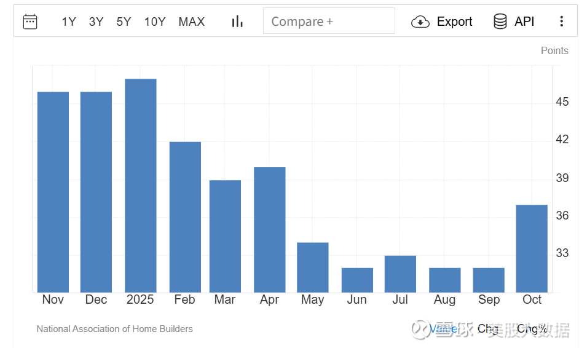Choose the 10Y time range
The width and height of the screenshot is (587, 348).
pos(155,22)
